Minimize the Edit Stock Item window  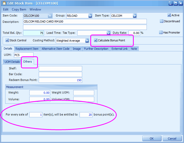[x=171, y=3]
